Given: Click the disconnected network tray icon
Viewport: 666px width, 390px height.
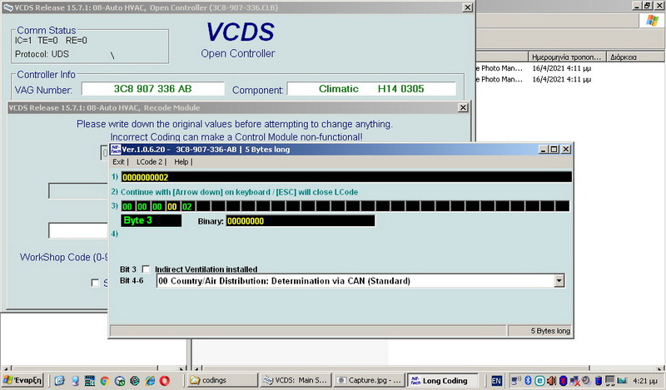Looking at the screenshot, I should tap(575, 381).
